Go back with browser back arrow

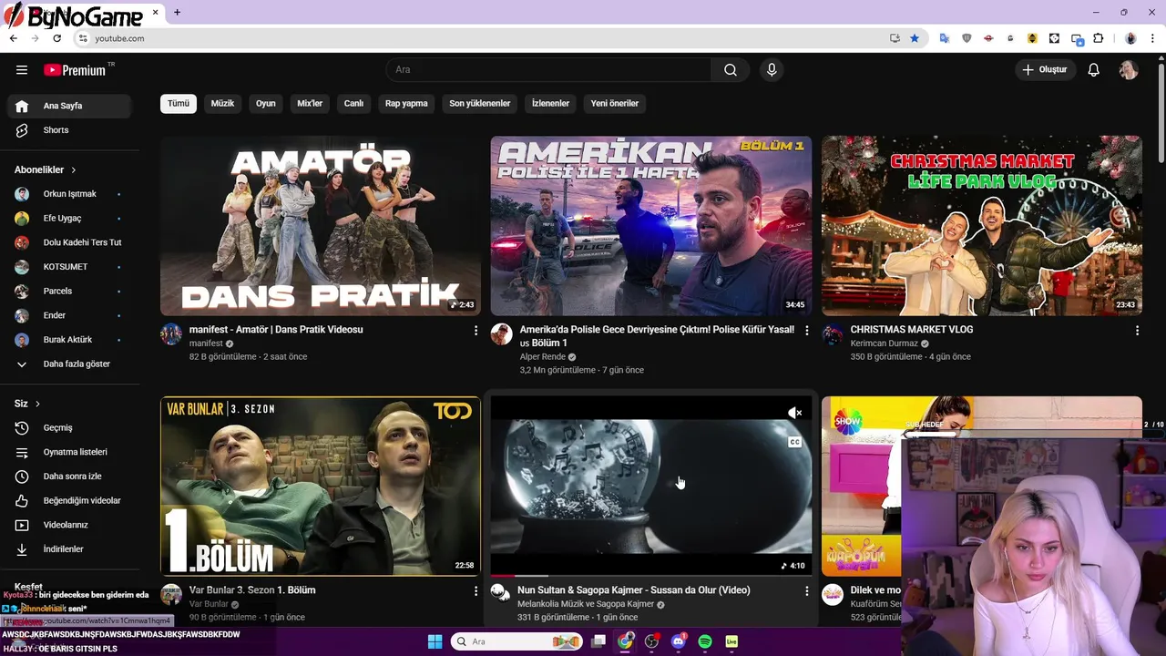13,38
